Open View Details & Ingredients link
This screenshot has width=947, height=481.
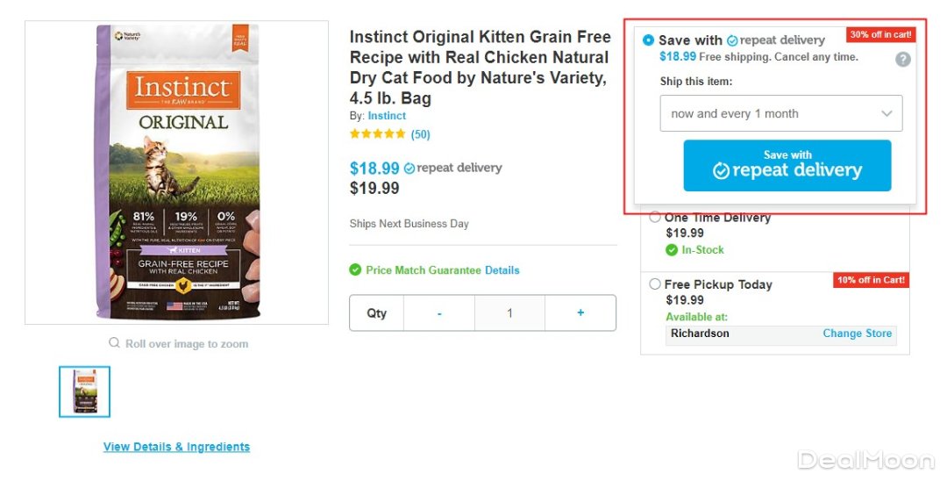point(176,447)
